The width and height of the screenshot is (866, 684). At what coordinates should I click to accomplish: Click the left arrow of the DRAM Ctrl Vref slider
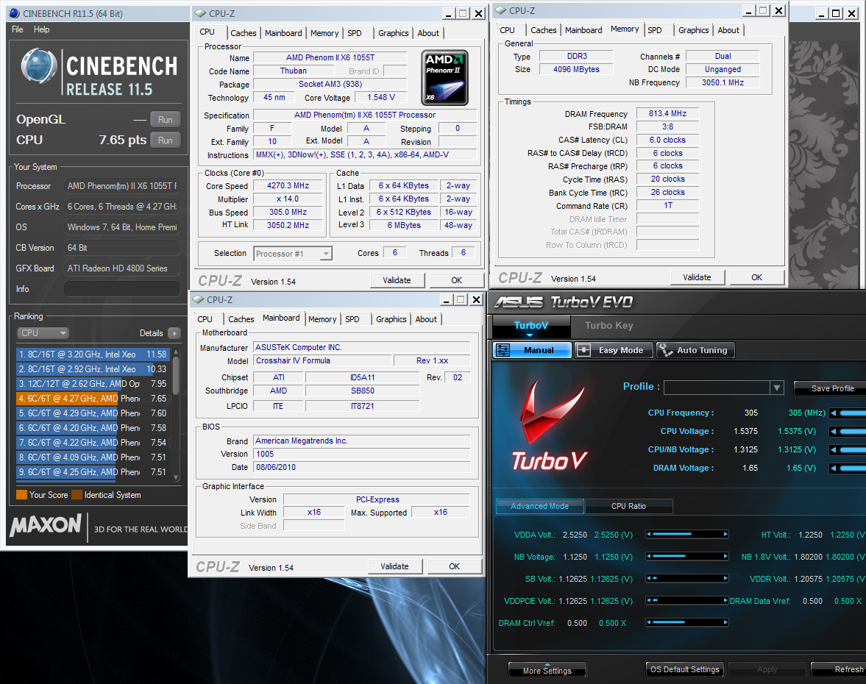point(649,623)
